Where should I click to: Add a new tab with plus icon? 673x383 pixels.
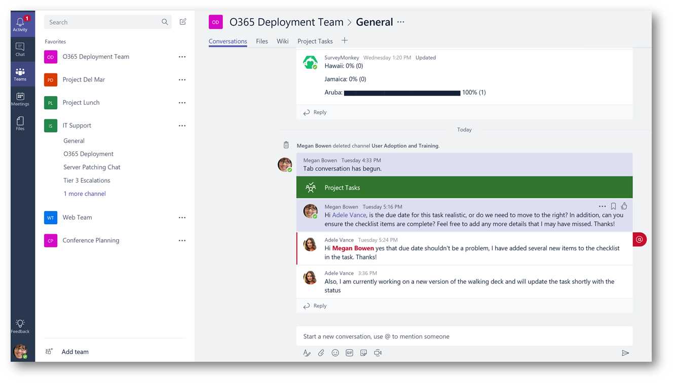tap(345, 40)
